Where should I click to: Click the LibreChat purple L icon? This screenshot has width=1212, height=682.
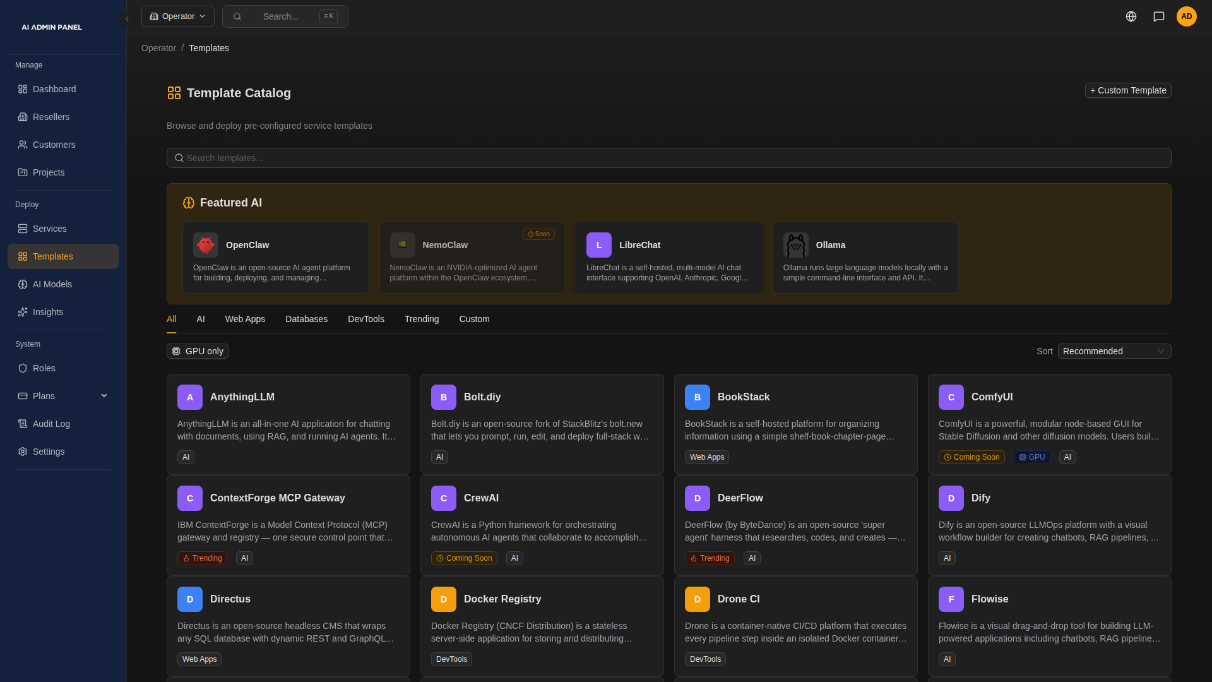click(599, 245)
